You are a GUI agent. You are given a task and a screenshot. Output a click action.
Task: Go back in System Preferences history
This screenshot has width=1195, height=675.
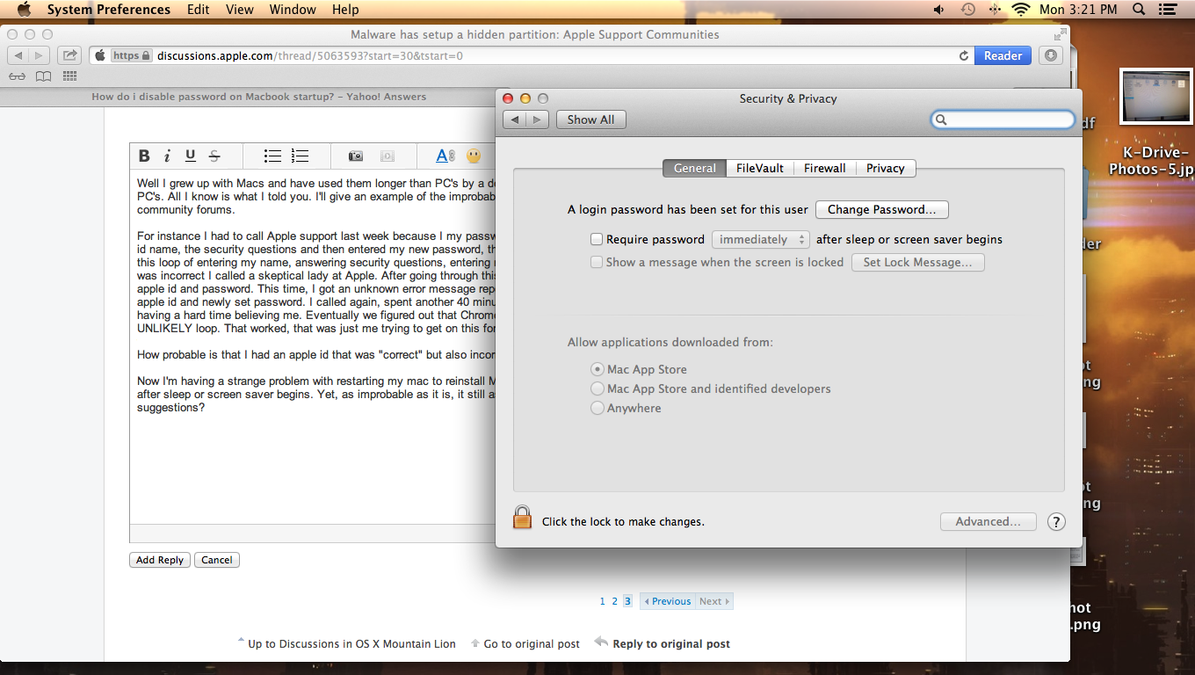[x=515, y=120]
